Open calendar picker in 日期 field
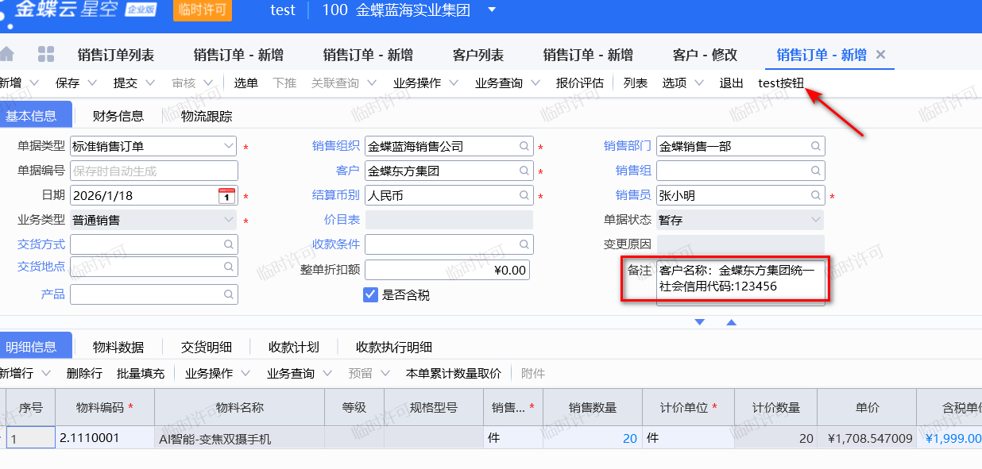 (226, 196)
